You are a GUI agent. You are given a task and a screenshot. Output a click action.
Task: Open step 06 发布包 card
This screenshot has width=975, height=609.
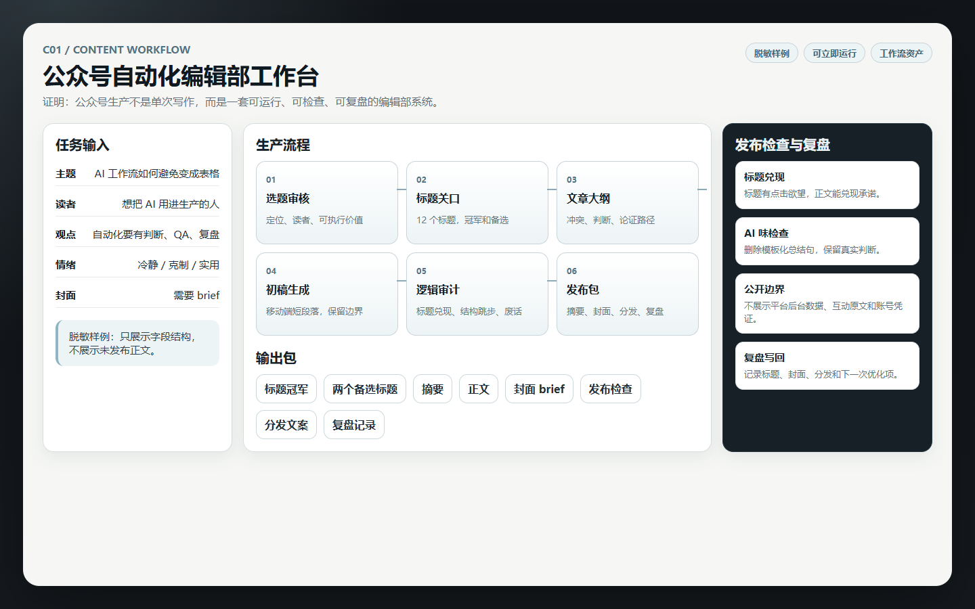tap(628, 294)
